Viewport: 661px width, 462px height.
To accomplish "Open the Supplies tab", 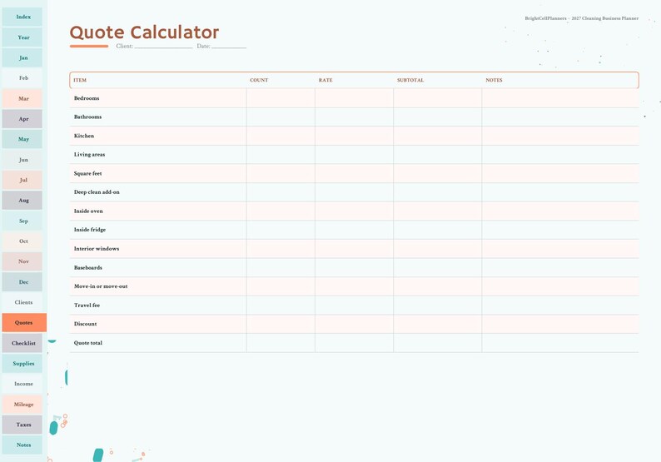I will click(x=22, y=364).
